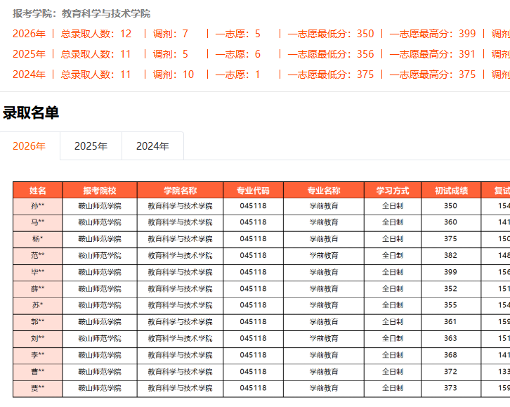Click the initial score 375 in 杨* row

(451, 239)
